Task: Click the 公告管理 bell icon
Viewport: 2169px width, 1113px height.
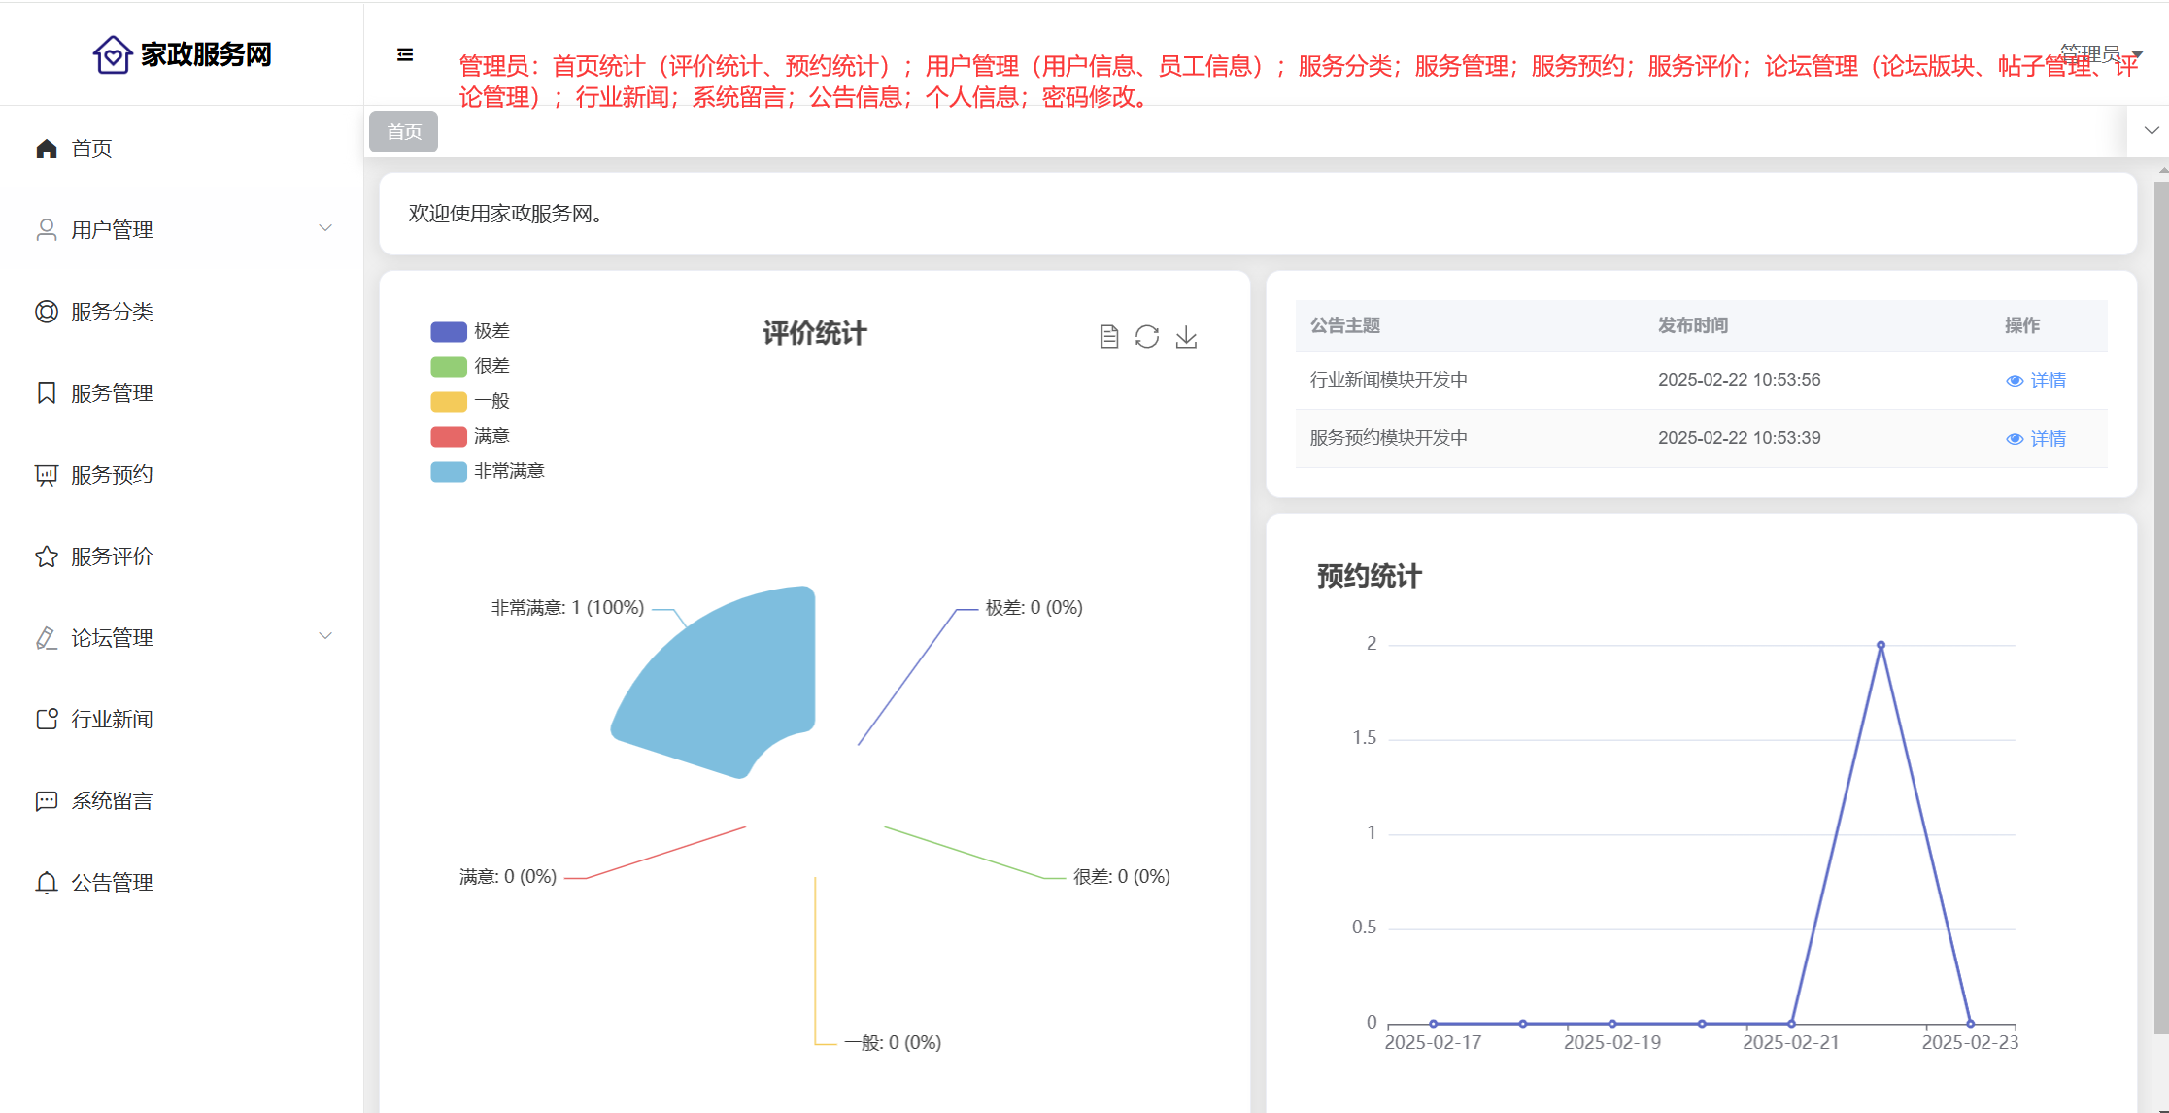Action: coord(47,883)
